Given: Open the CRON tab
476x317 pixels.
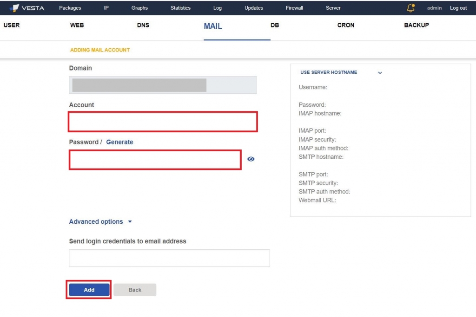Looking at the screenshot, I should (x=346, y=25).
